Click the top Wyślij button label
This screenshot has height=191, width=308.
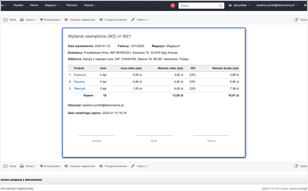(x=13, y=20)
